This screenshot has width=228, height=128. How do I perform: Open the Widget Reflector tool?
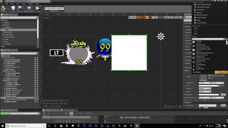pos(29,9)
